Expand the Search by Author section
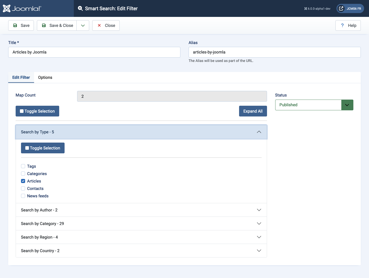This screenshot has width=369, height=278. (141, 210)
